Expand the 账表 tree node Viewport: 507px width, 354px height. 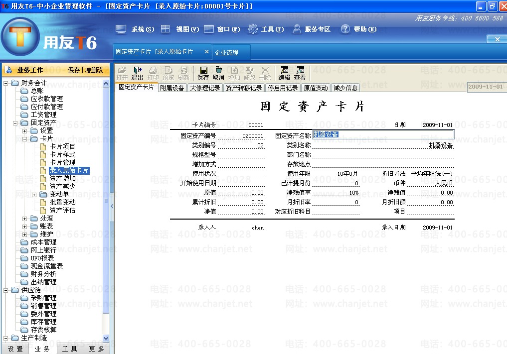[24, 227]
